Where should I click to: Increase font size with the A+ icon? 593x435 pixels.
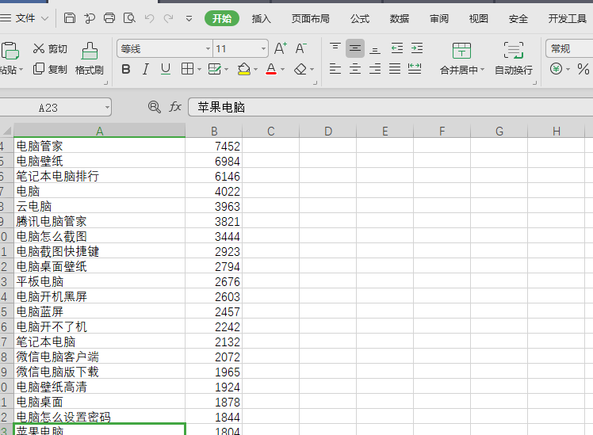tap(281, 49)
